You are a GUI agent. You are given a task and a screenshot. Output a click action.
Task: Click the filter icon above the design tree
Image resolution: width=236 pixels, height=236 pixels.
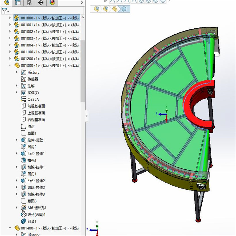(5, 11)
